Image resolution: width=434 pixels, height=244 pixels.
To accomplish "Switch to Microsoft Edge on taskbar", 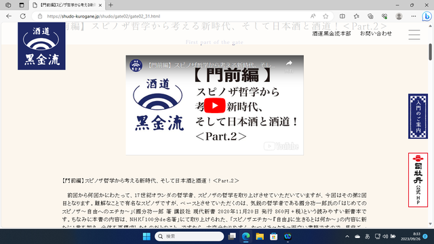I will [x=245, y=237].
